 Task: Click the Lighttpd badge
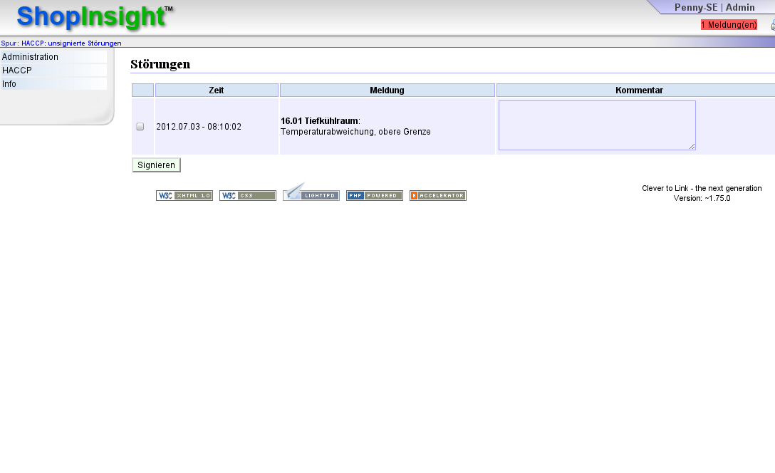[x=311, y=192]
